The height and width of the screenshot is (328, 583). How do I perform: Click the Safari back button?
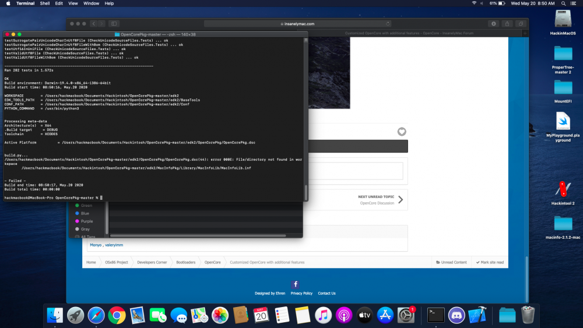[94, 23]
